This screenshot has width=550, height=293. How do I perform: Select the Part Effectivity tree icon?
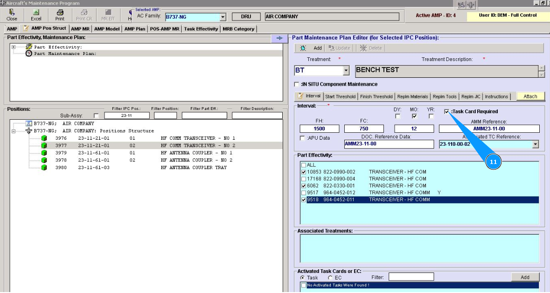click(29, 47)
